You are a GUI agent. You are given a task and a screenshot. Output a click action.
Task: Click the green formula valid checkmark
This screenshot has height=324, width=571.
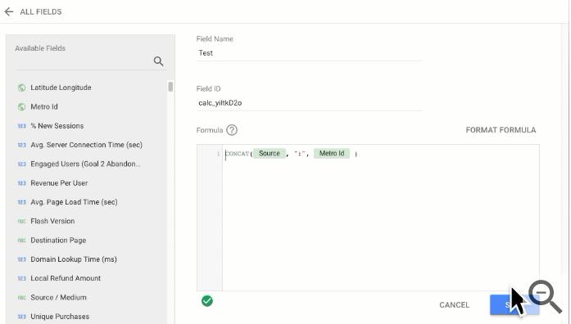click(206, 301)
